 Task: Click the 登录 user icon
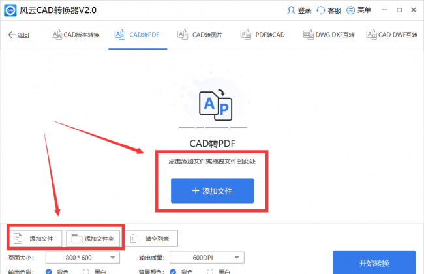pyautogui.click(x=291, y=10)
